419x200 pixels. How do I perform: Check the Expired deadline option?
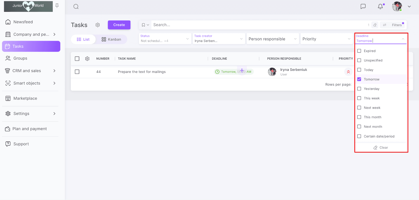click(359, 51)
